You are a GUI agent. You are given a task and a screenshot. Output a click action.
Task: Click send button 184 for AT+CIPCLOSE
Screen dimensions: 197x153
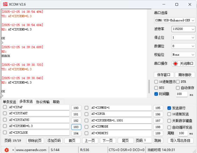tap(76, 133)
